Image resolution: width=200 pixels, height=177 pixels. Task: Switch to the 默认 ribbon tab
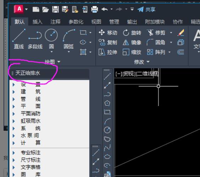pyautogui.click(x=20, y=22)
